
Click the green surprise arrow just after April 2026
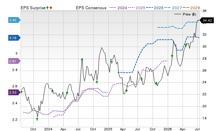186,45
